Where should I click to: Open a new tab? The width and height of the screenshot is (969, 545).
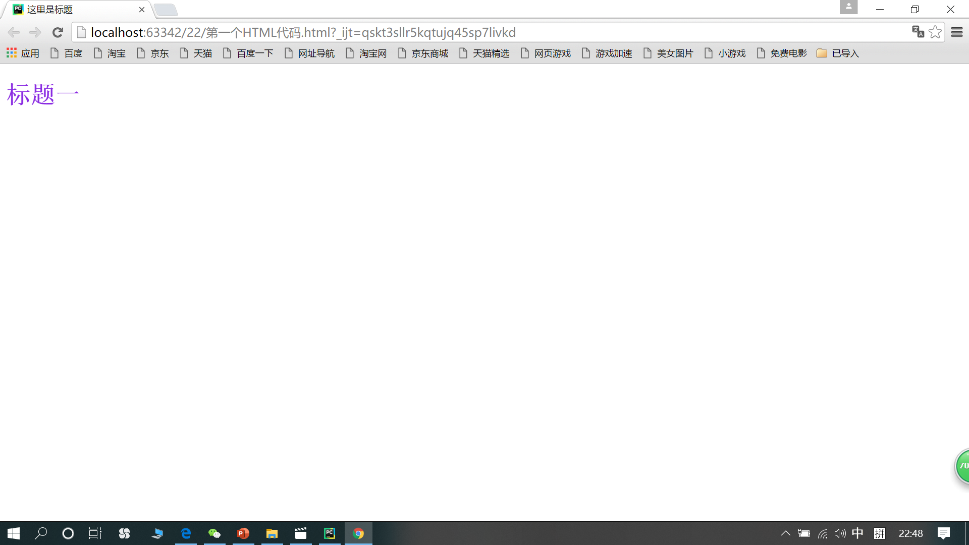click(166, 10)
